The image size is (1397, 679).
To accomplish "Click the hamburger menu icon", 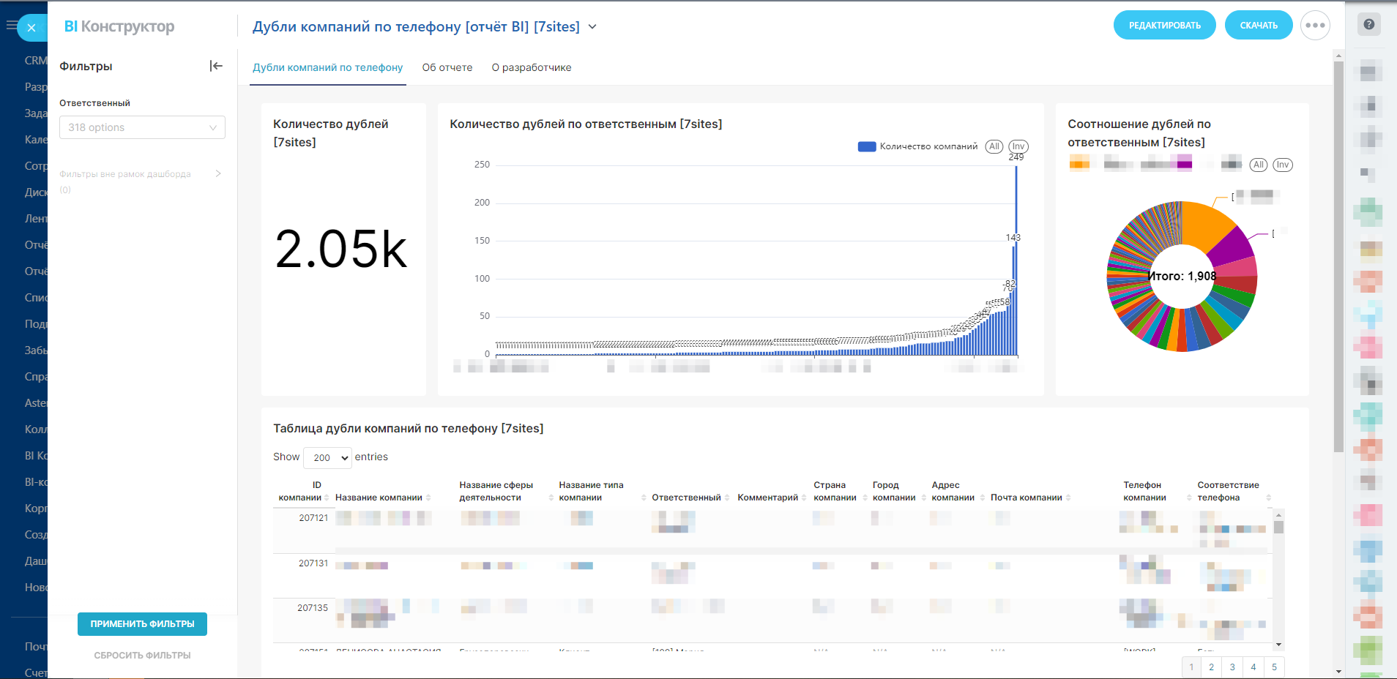I will click(x=10, y=26).
